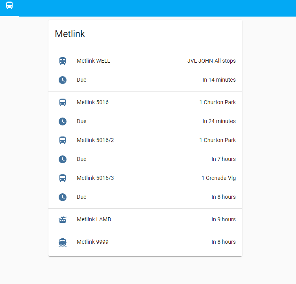Screen dimensions: 296x284
Task: Select the In 14 minutes value
Action: [219, 80]
